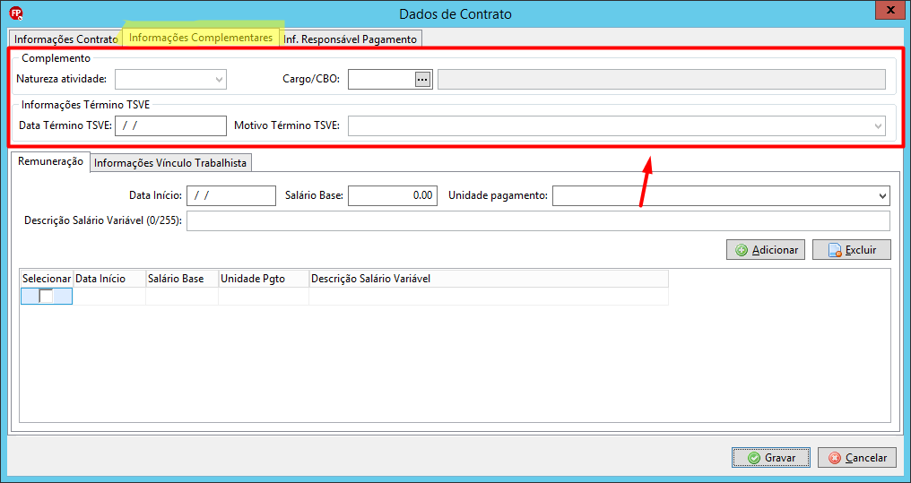Open Informações Vínculo Trabalhista sub-tab

point(170,163)
